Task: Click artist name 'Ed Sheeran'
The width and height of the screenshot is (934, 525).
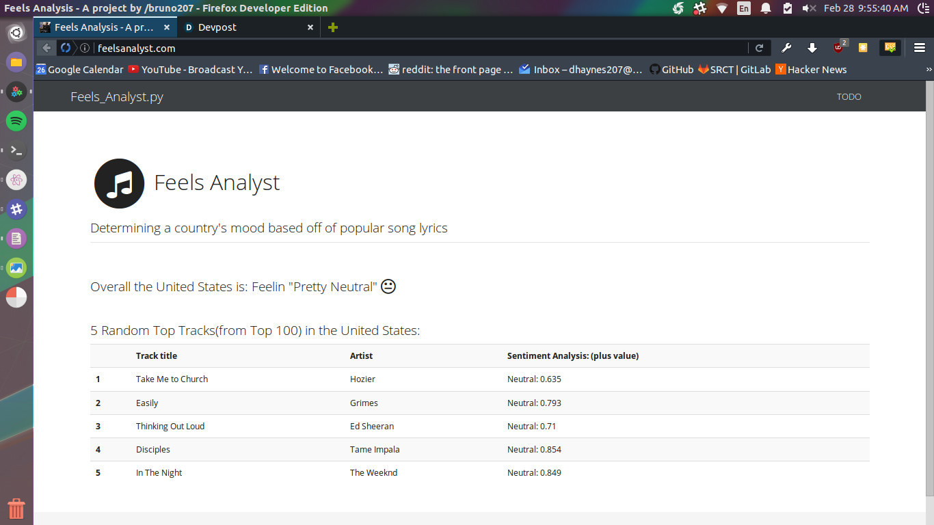Action: click(372, 427)
